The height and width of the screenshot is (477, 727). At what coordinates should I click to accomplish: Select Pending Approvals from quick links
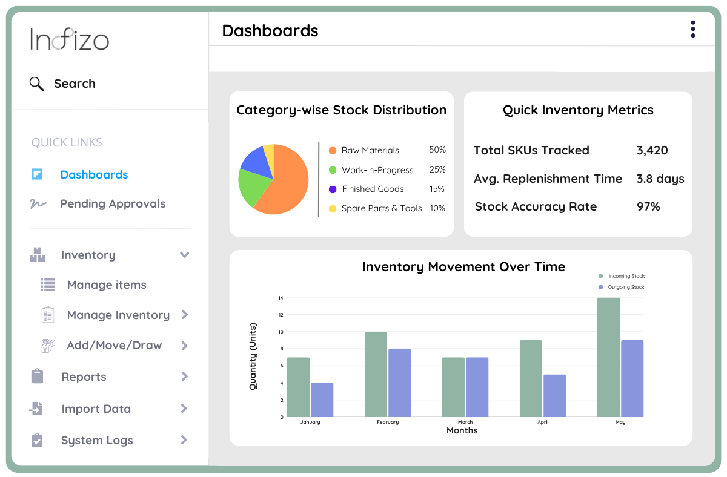pos(113,204)
